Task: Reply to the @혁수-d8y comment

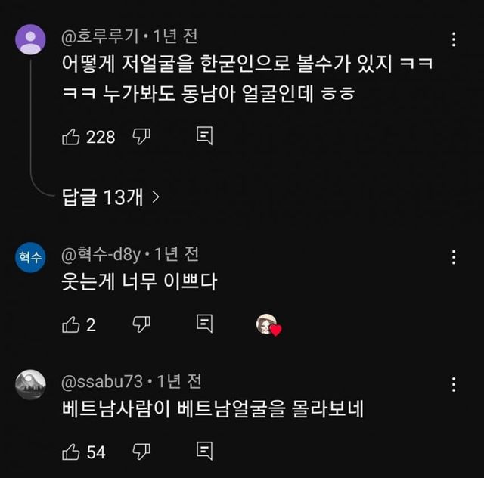Action: pyautogui.click(x=203, y=324)
